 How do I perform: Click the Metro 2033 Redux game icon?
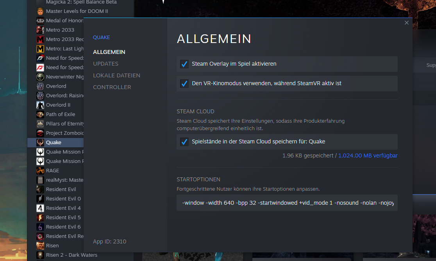[40, 39]
